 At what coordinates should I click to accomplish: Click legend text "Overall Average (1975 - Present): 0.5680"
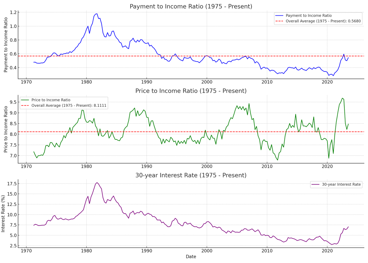[323, 21]
